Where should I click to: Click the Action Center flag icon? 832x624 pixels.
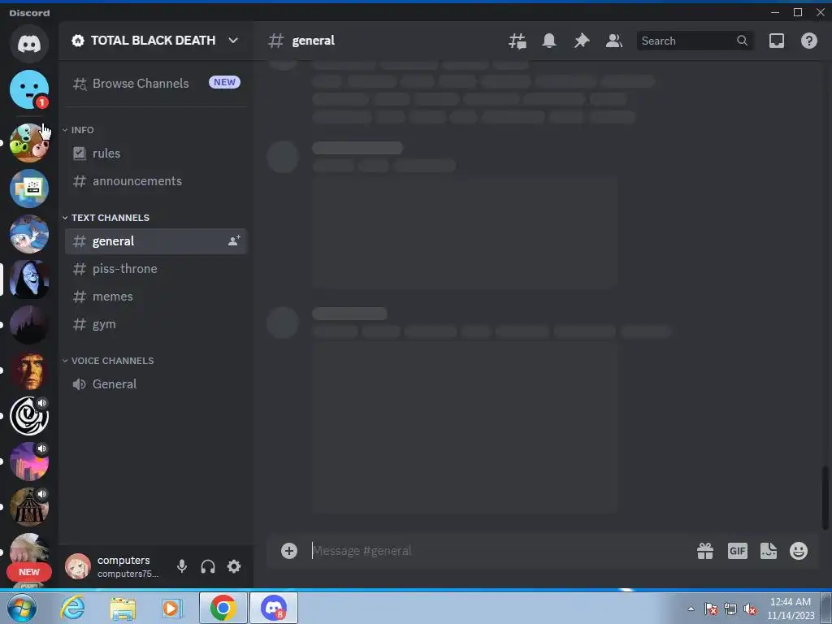pos(711,609)
